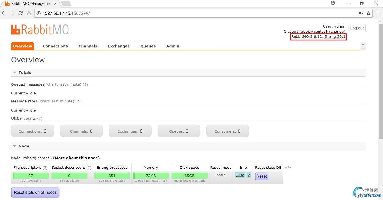Close the RabbitMQ Management browser tab
The width and height of the screenshot is (383, 200).
[x=55, y=4]
